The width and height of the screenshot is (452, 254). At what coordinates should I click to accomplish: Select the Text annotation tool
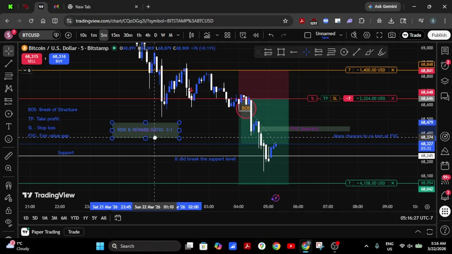tap(9, 126)
